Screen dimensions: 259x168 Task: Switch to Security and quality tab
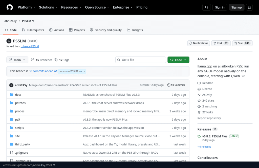pos(106,30)
